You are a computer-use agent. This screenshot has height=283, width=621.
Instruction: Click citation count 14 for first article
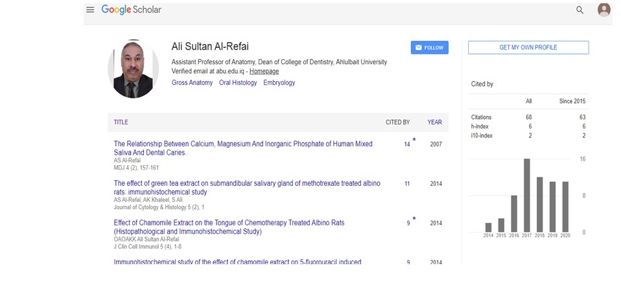407,144
